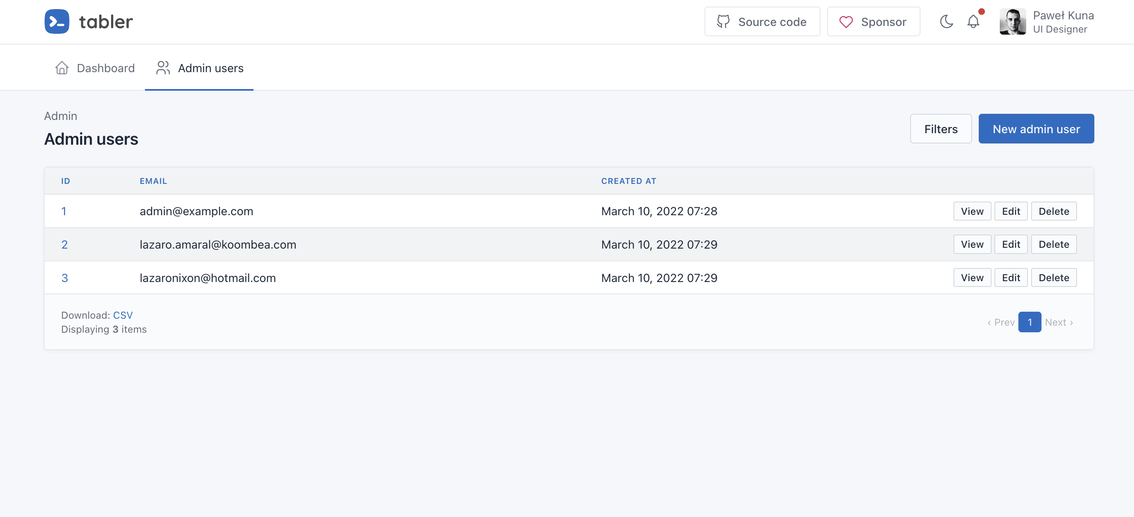Open the Filters panel
The width and height of the screenshot is (1134, 517).
(940, 129)
